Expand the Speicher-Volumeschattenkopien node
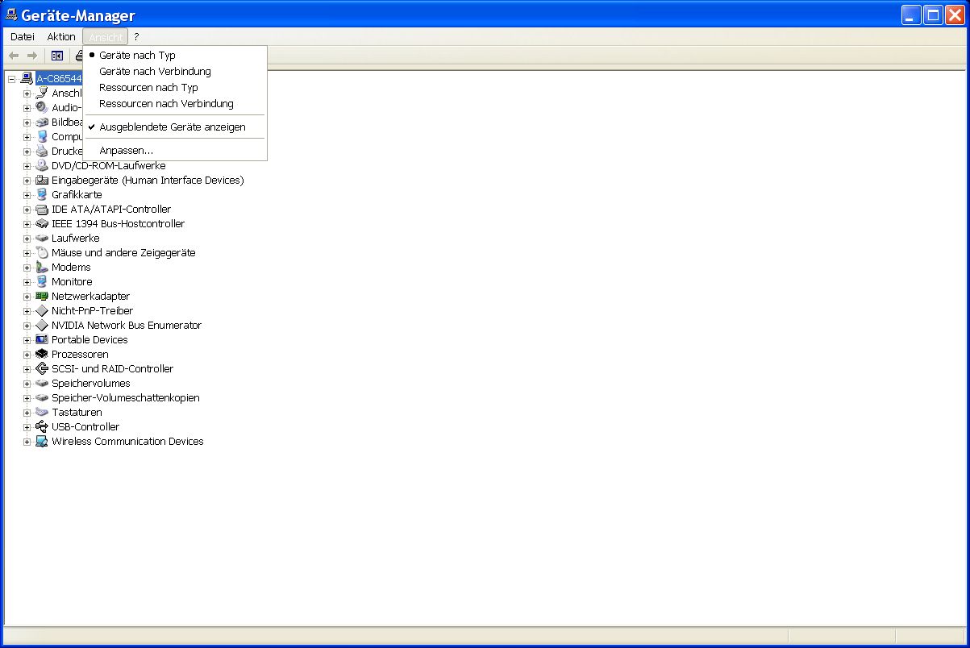Viewport: 970px width, 648px height. (x=27, y=397)
